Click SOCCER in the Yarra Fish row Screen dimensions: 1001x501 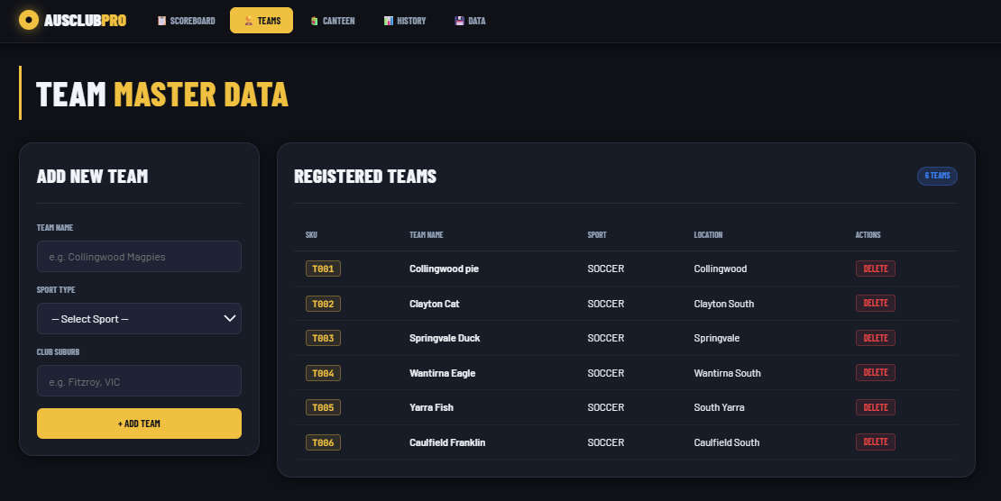(x=605, y=407)
